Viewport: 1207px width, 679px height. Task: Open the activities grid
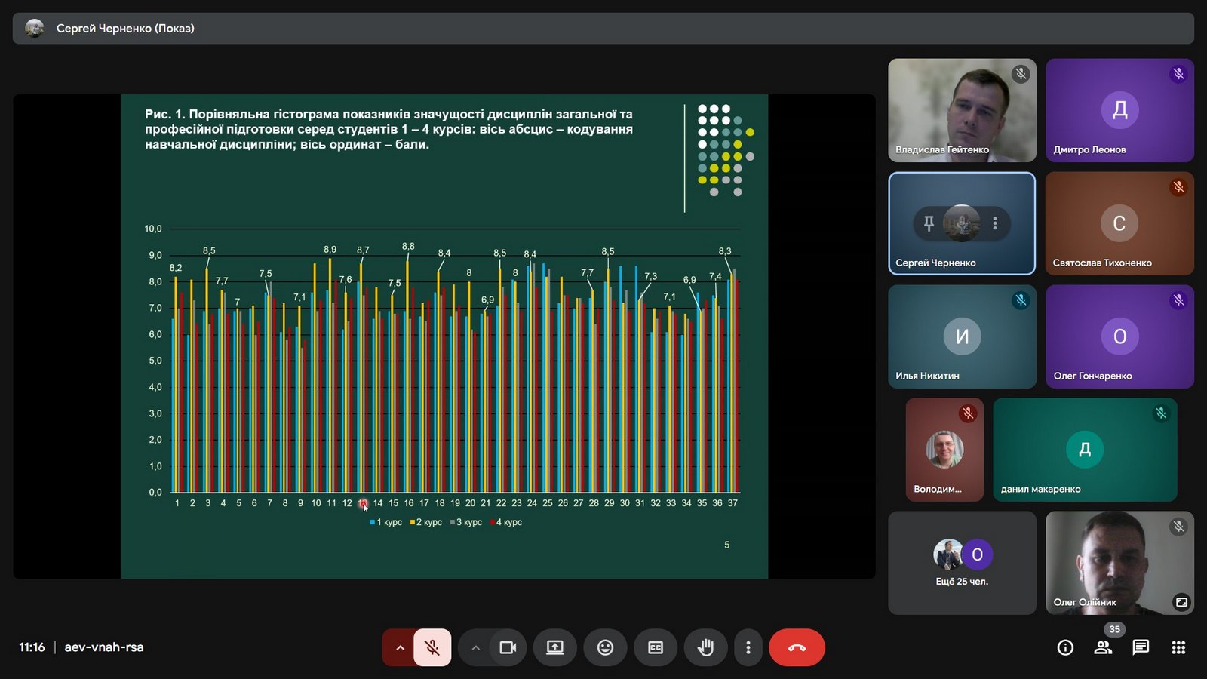pos(1178,647)
